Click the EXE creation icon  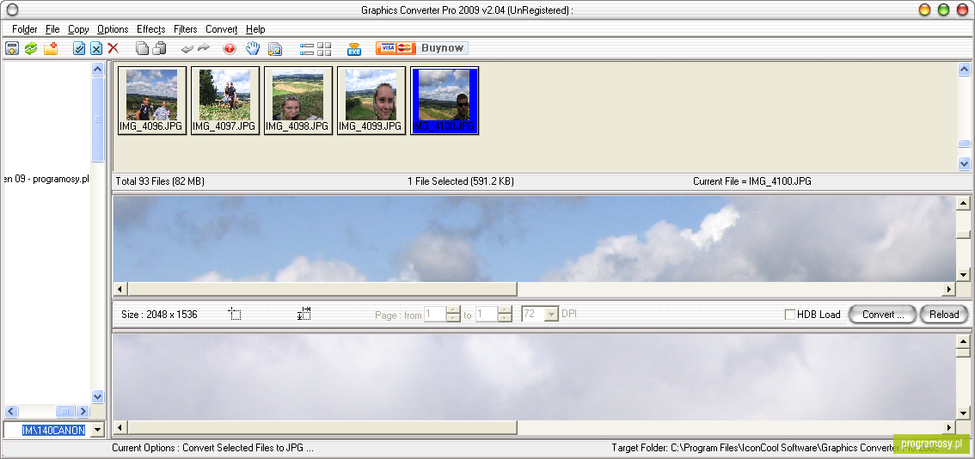(x=354, y=48)
